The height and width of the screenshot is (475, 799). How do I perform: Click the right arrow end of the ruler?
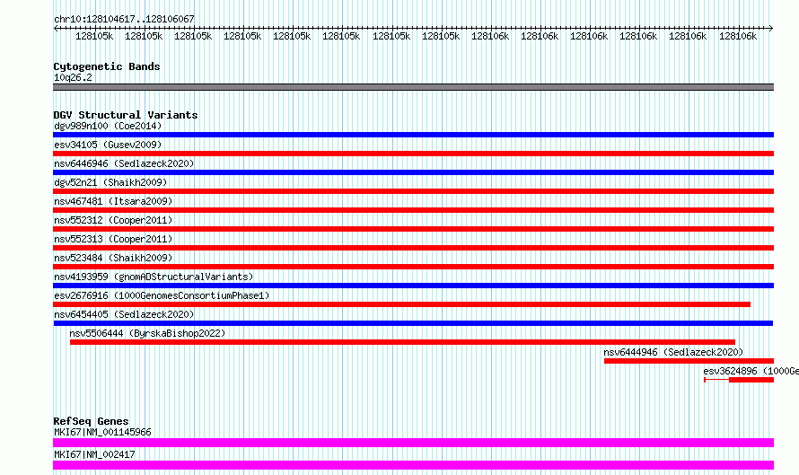coord(771,29)
